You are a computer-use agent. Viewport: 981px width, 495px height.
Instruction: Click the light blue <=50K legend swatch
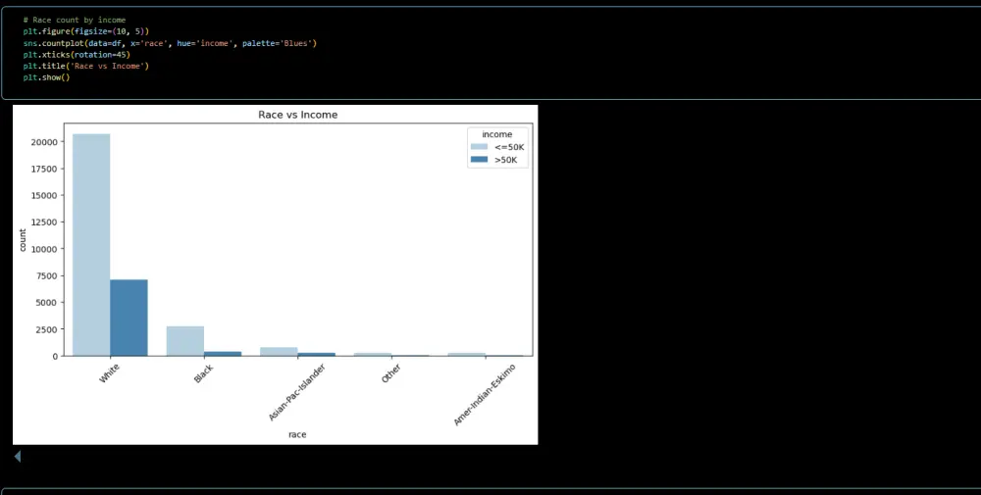coord(480,147)
